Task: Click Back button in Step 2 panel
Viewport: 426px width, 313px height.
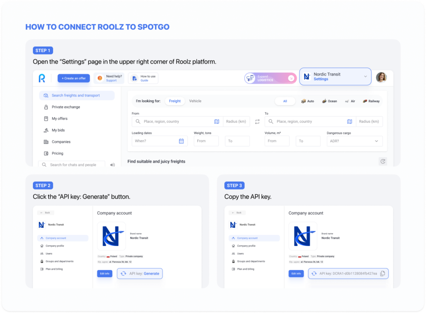Action: (45, 212)
